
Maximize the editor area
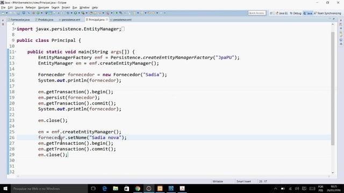[x=334, y=19]
